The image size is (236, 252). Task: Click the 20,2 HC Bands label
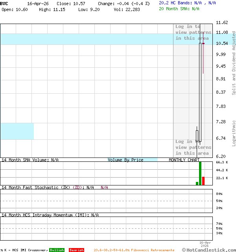[x=174, y=3]
